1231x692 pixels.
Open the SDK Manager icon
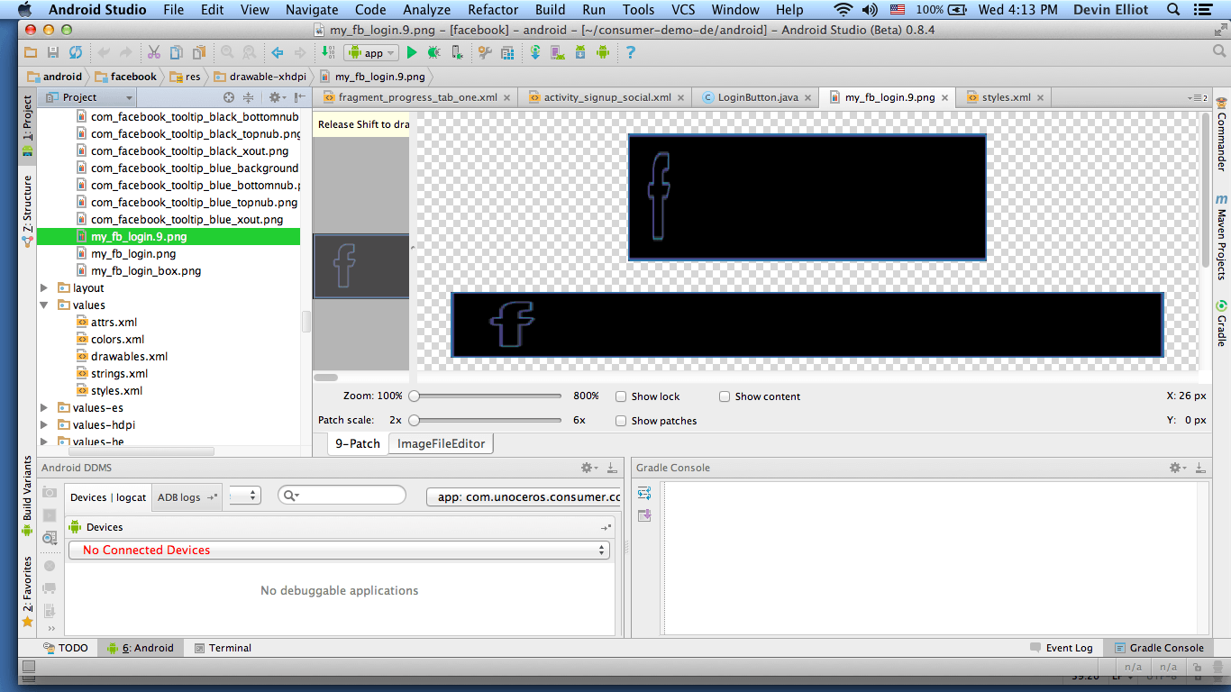click(x=579, y=53)
